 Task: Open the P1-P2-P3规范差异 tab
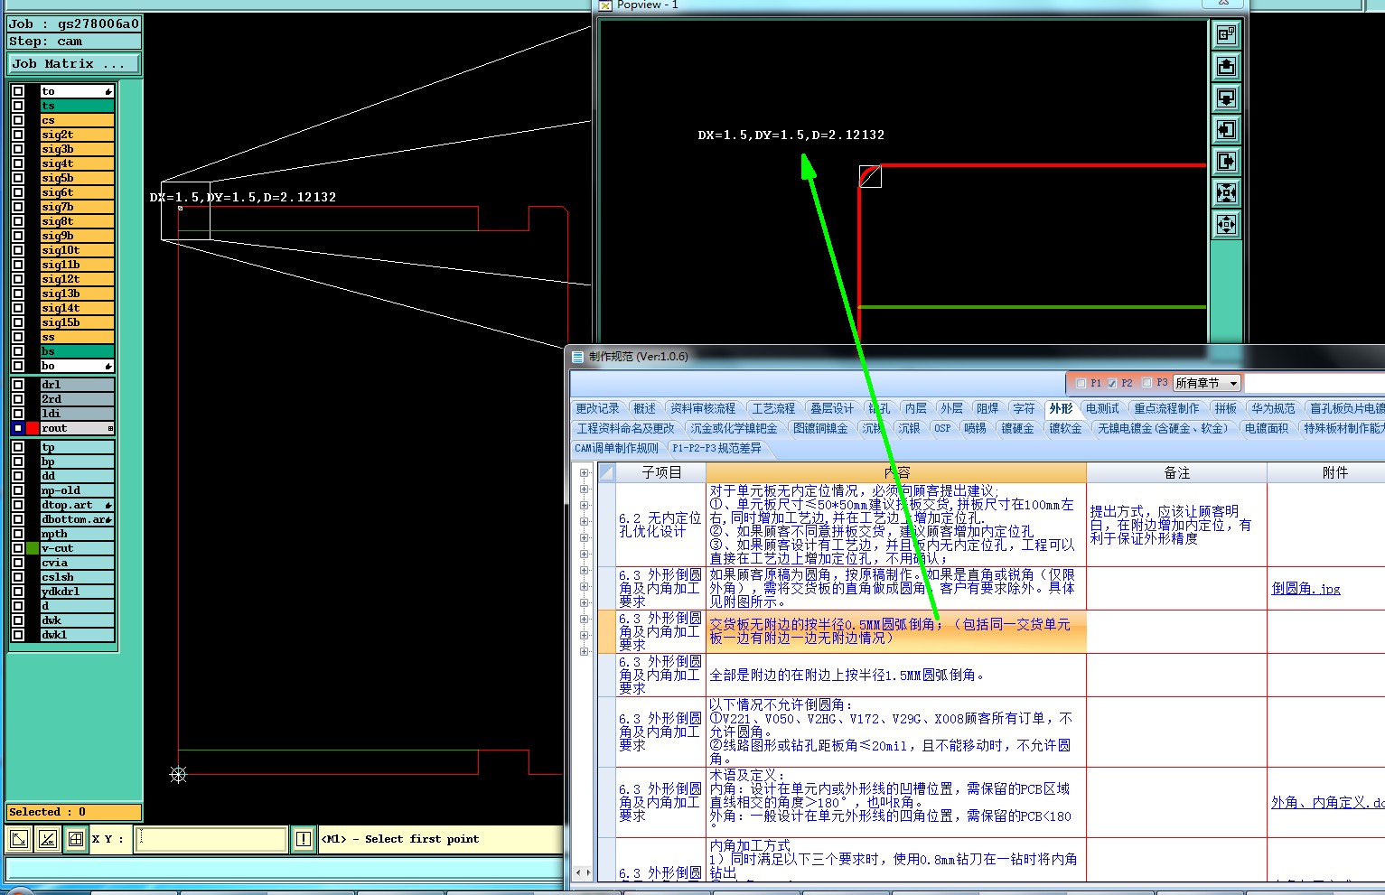point(716,448)
